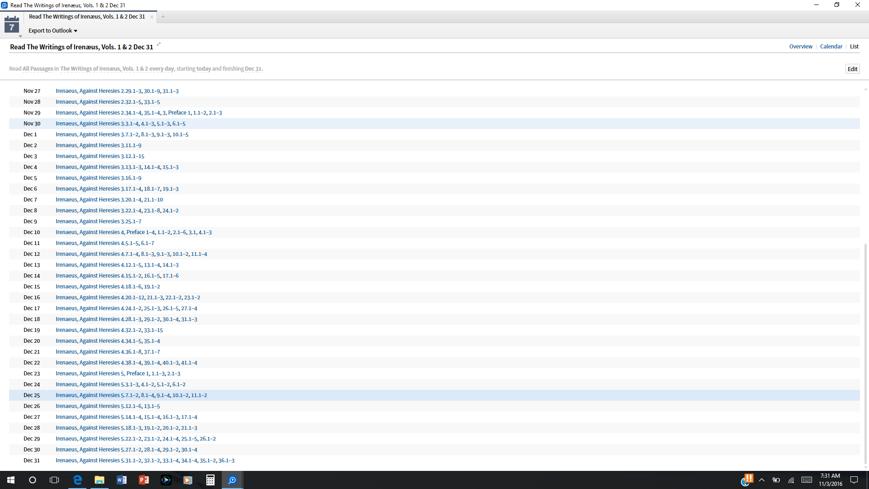869x489 pixels.
Task: Select the List view
Action: click(854, 47)
